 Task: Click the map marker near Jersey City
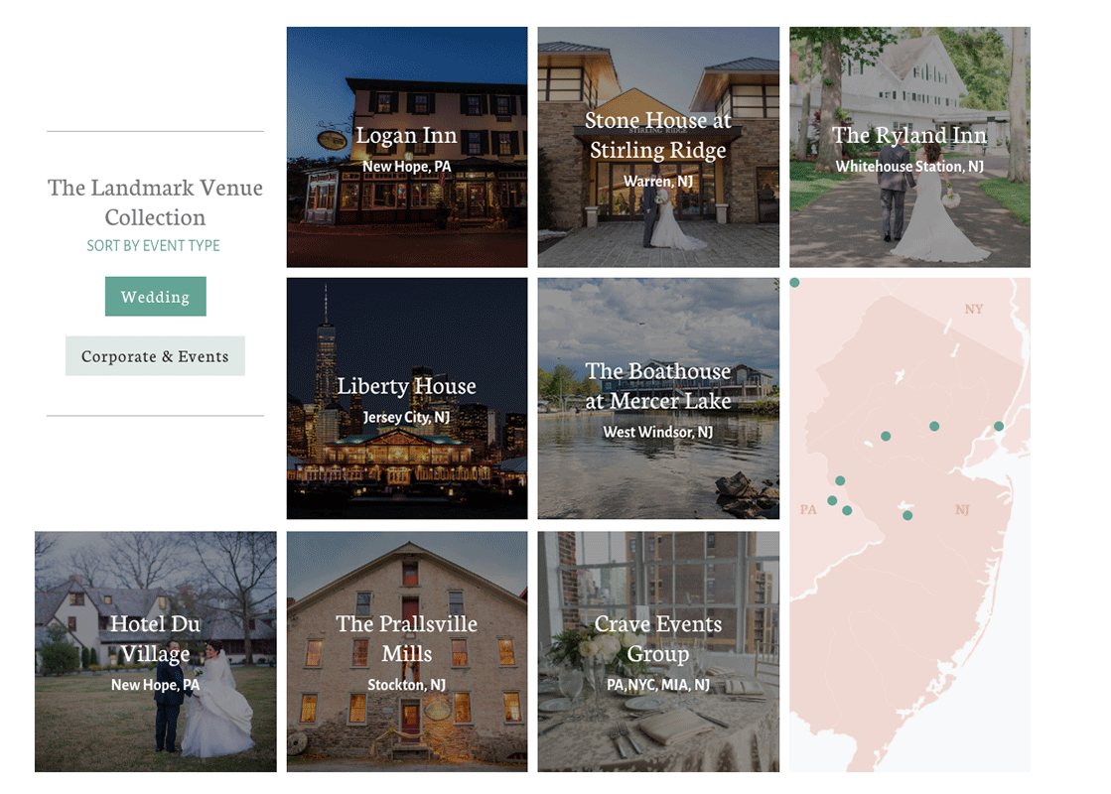(x=999, y=427)
